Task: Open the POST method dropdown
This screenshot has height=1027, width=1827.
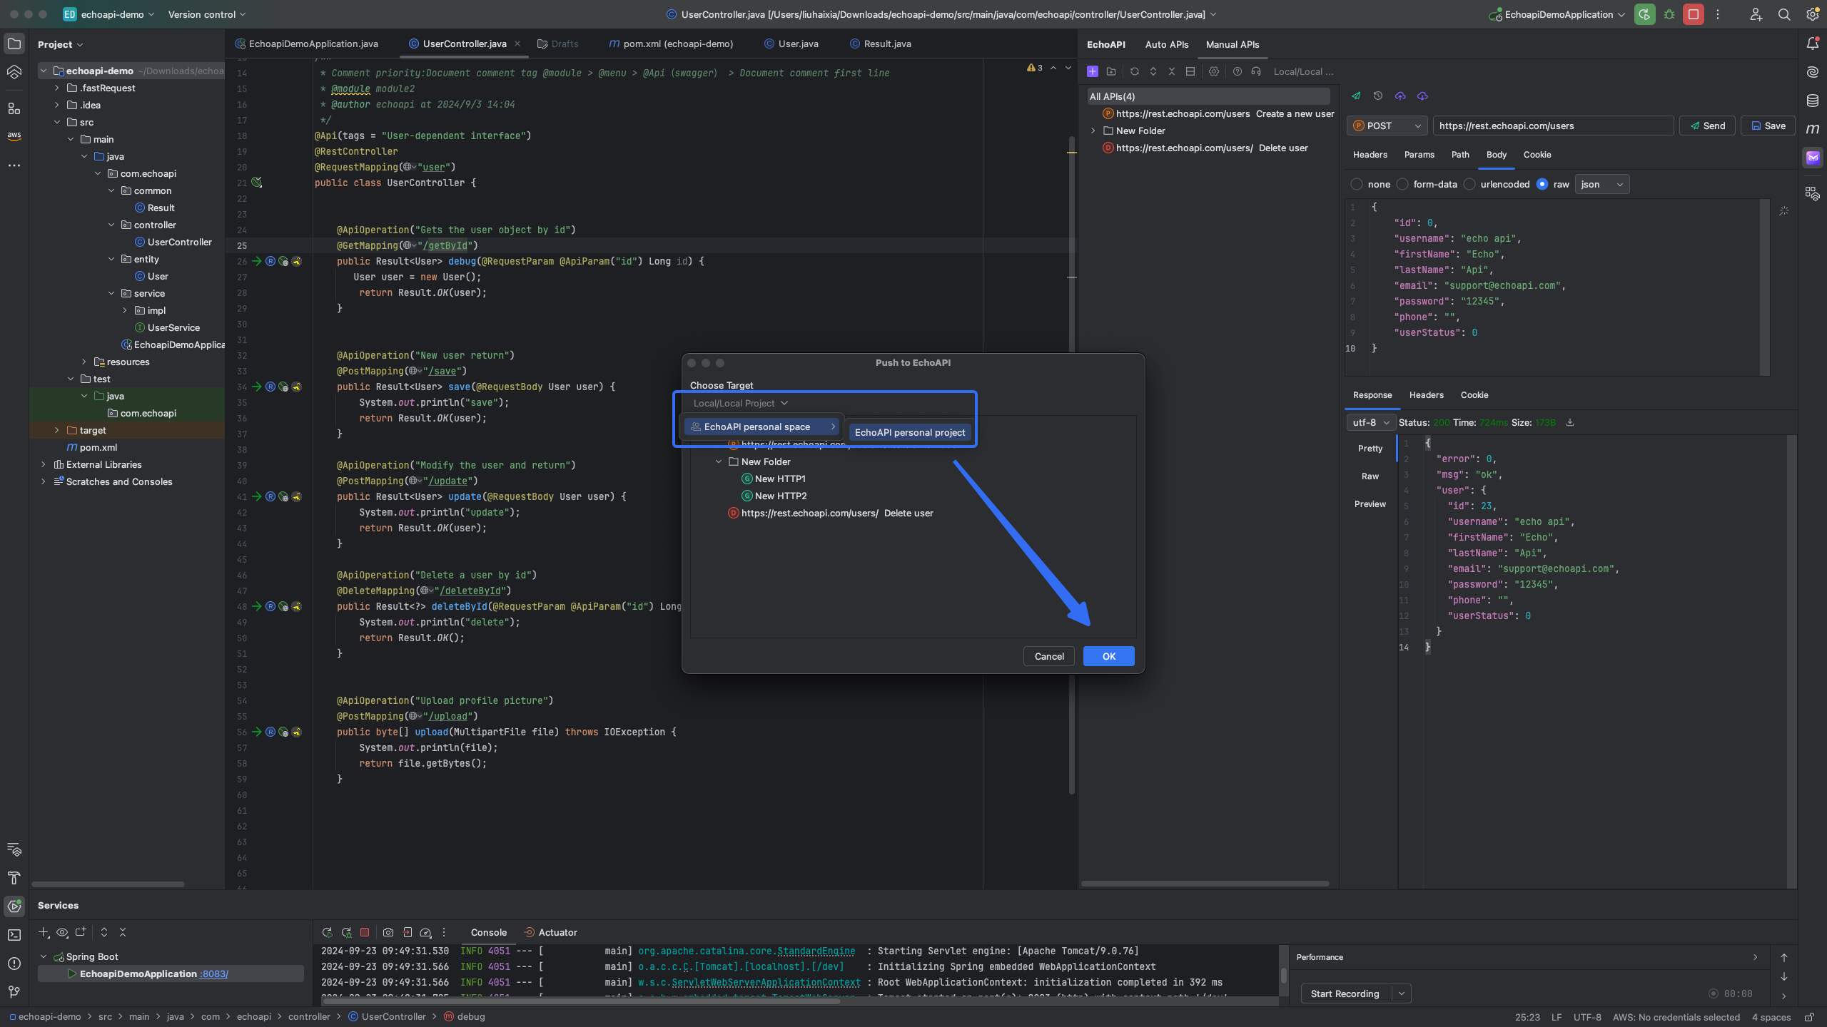Action: 1387,126
